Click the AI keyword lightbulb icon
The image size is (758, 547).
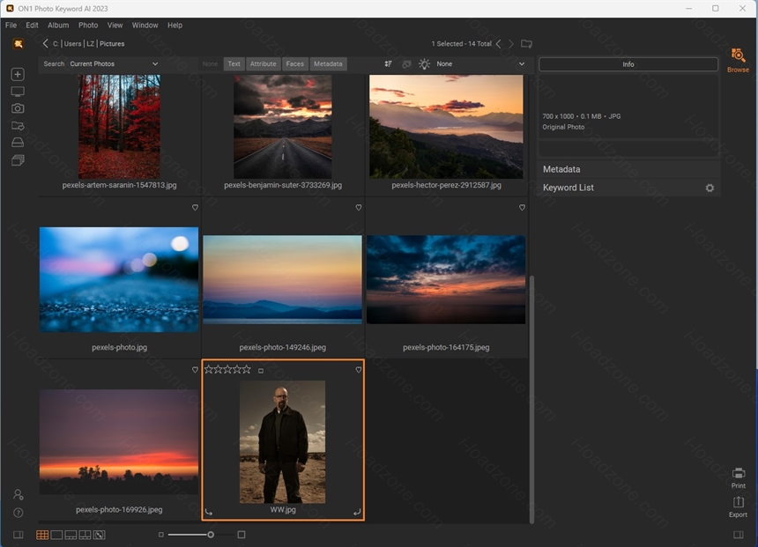pyautogui.click(x=424, y=63)
